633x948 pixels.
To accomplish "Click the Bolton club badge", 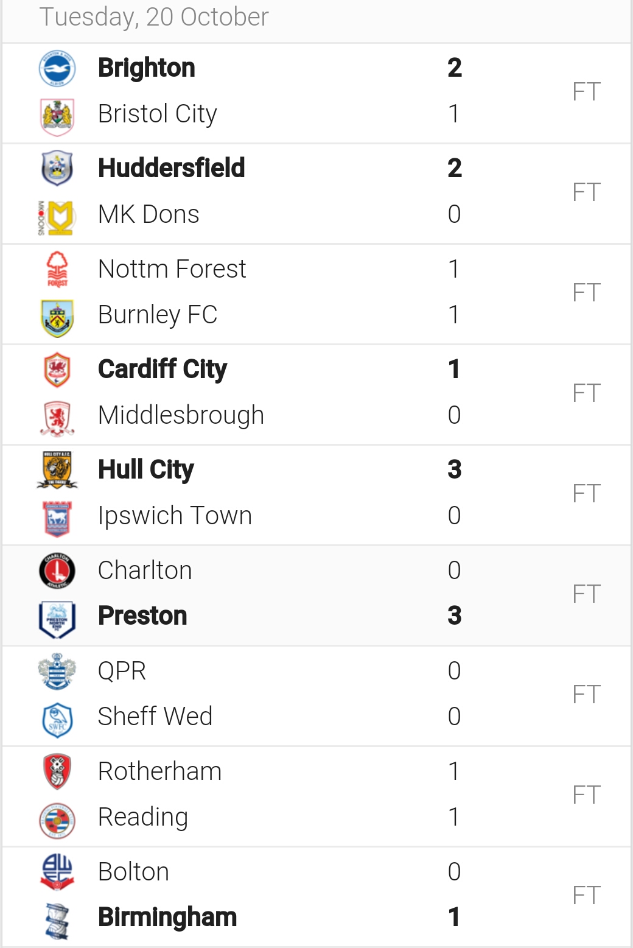I will [x=57, y=872].
